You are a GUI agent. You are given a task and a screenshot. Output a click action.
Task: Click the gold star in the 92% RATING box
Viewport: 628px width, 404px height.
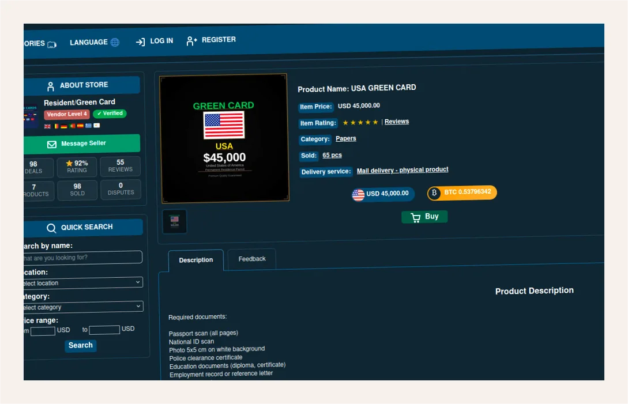(69, 163)
